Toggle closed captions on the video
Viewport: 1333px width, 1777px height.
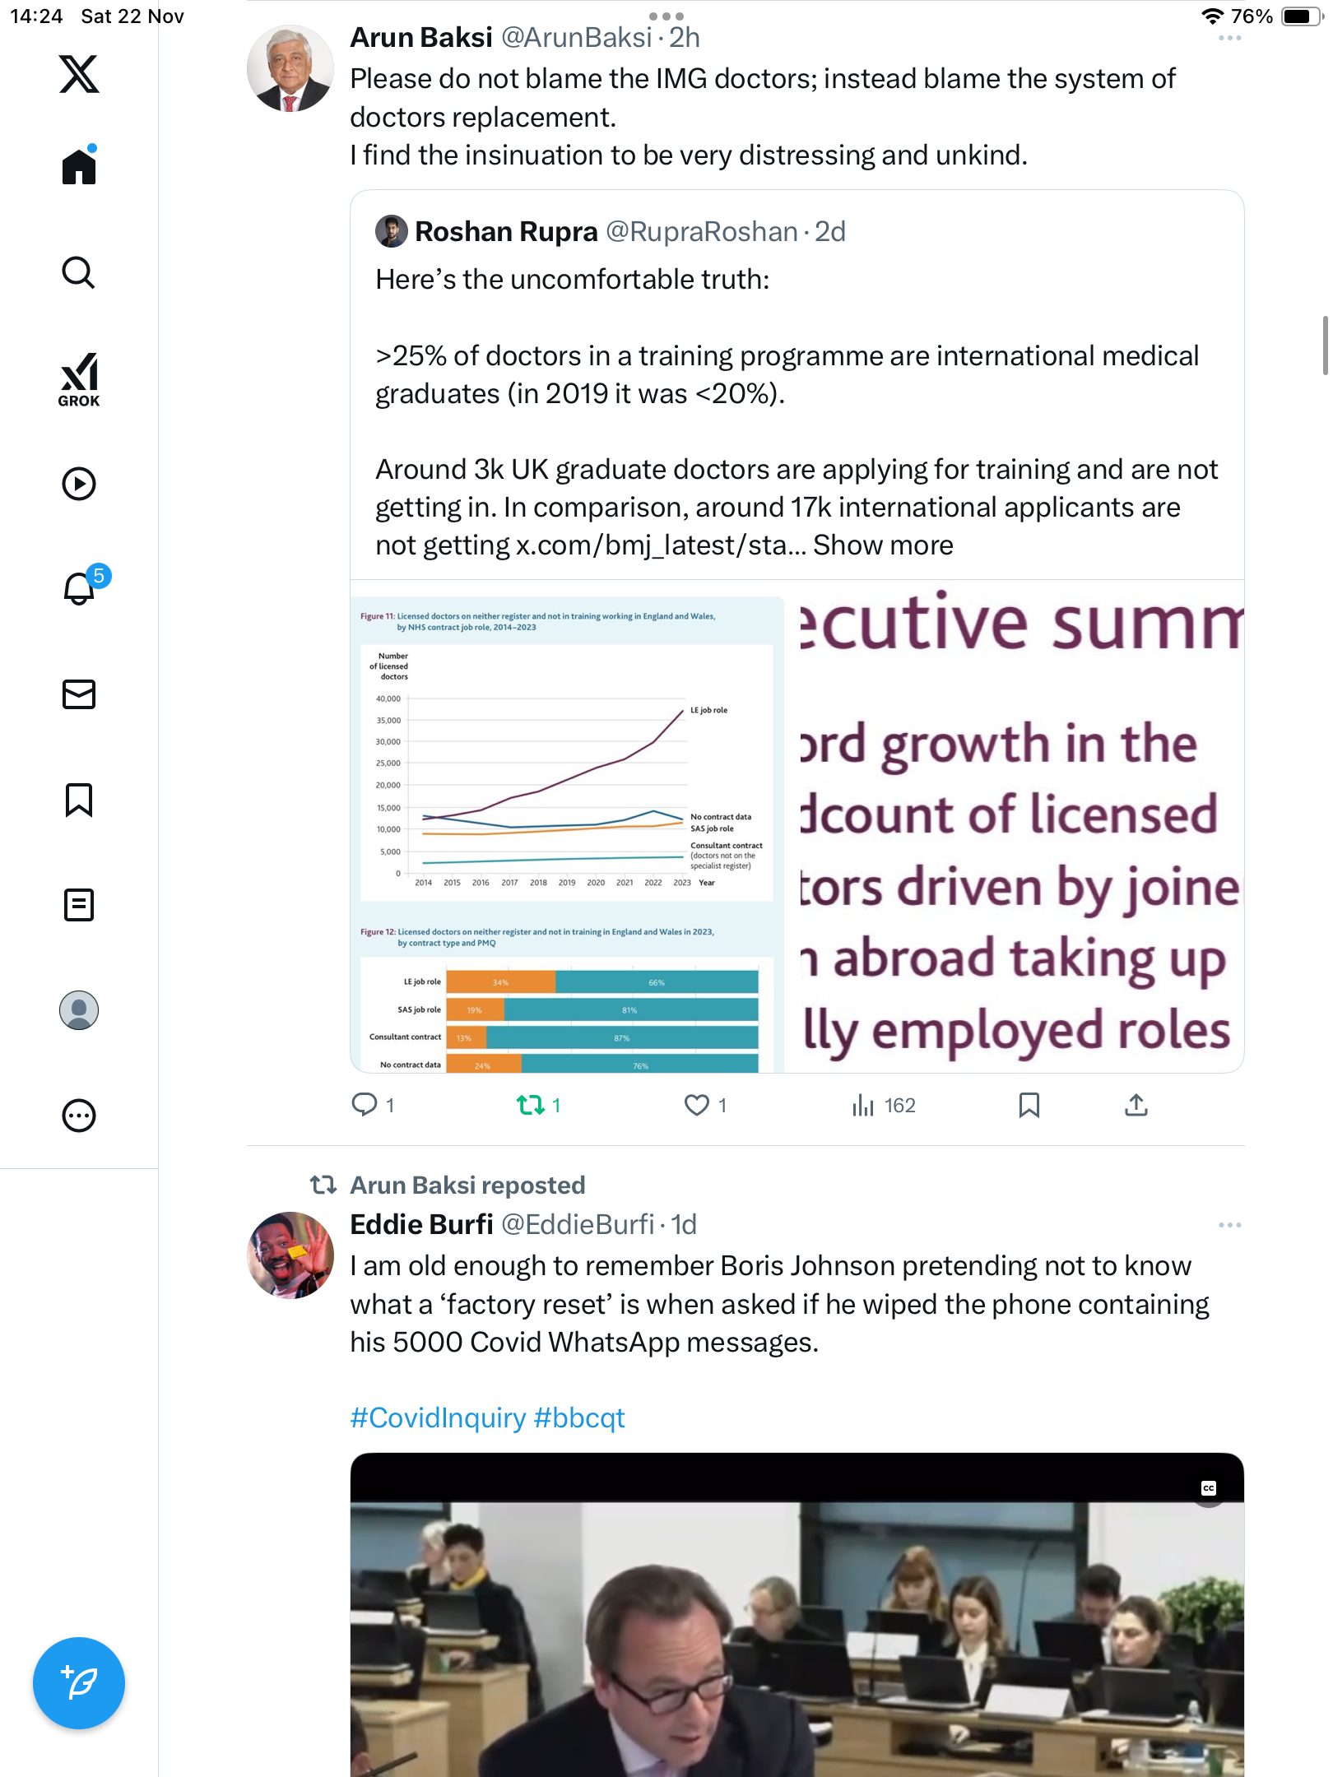[x=1208, y=1488]
